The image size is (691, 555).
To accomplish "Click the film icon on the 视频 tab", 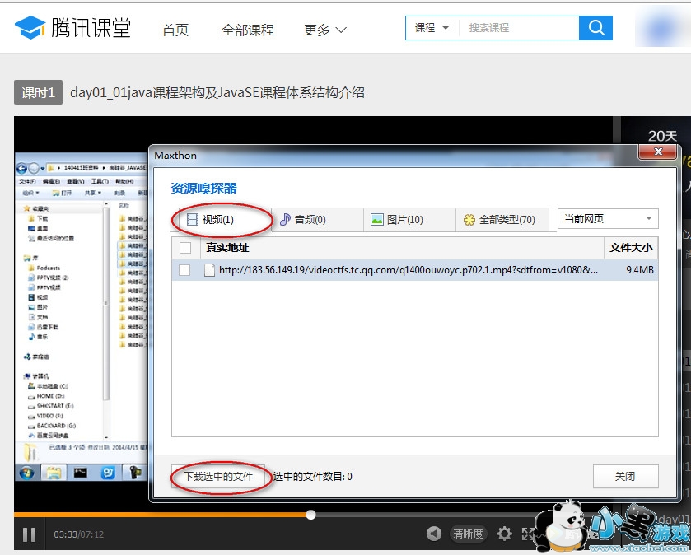I will [x=193, y=219].
